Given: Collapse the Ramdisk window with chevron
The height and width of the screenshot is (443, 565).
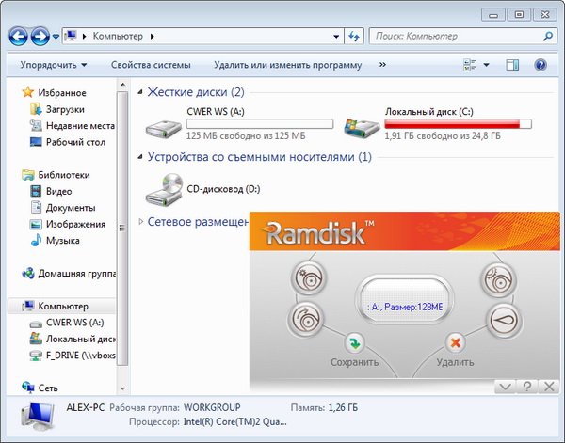Looking at the screenshot, I should pos(505,387).
